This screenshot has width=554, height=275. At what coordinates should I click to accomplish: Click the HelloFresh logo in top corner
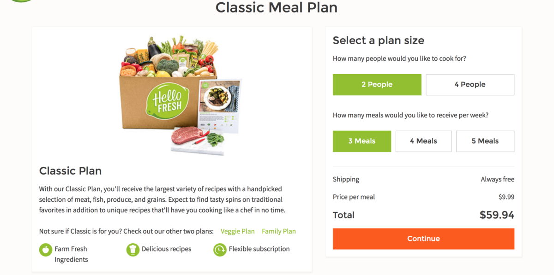22,1
